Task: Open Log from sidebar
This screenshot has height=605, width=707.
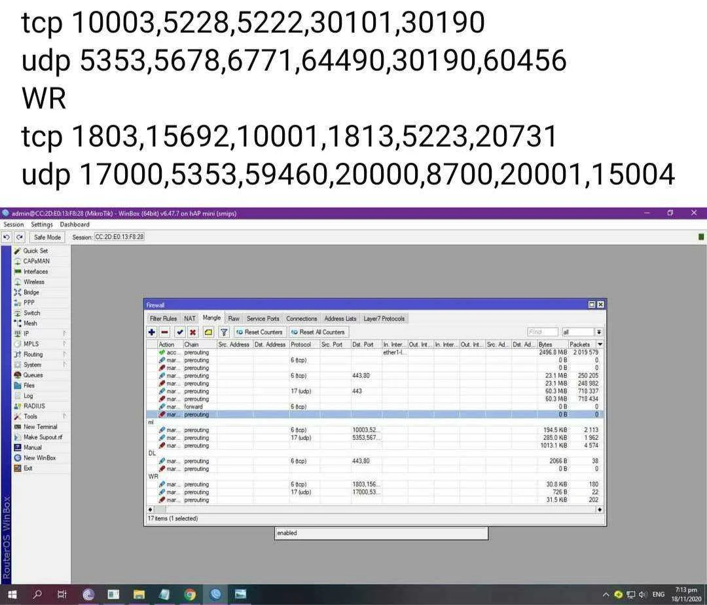Action: coord(28,396)
